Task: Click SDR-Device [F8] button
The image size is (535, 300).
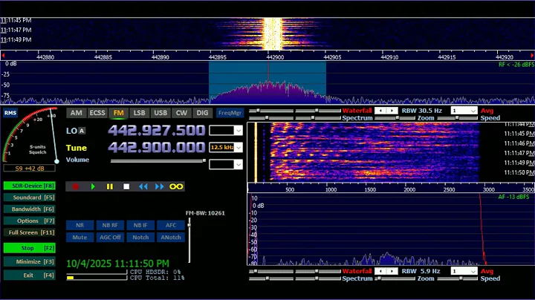Action: (x=29, y=186)
